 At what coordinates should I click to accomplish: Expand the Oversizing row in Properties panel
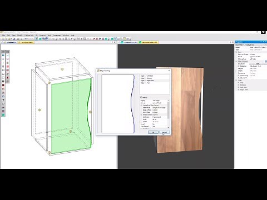point(239,76)
